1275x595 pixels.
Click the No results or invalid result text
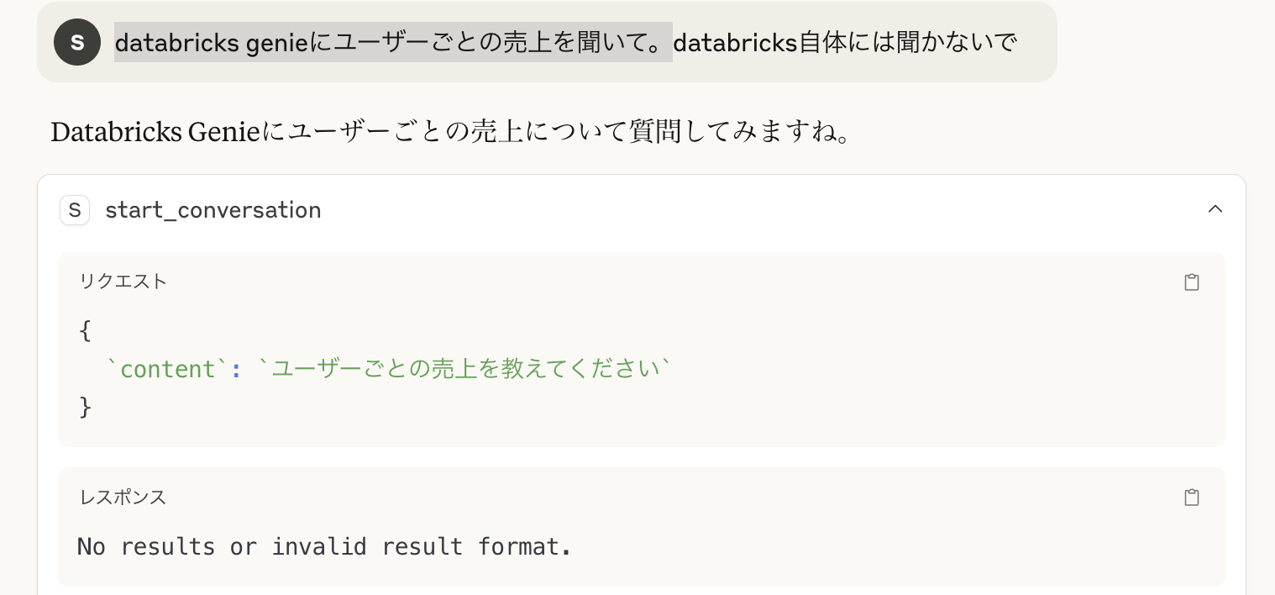coord(324,547)
